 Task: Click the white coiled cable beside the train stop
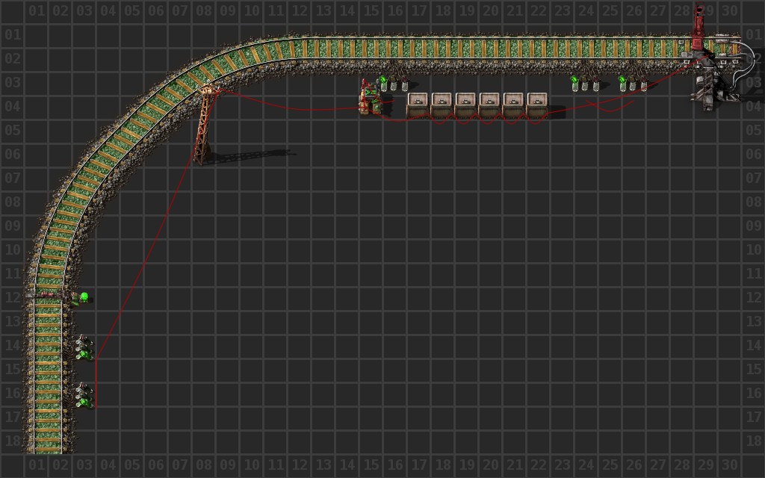pos(742,63)
